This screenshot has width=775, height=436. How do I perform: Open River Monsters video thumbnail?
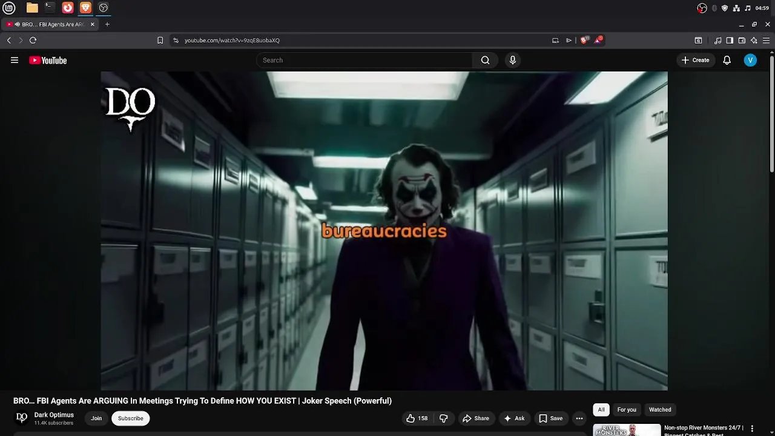[627, 430]
